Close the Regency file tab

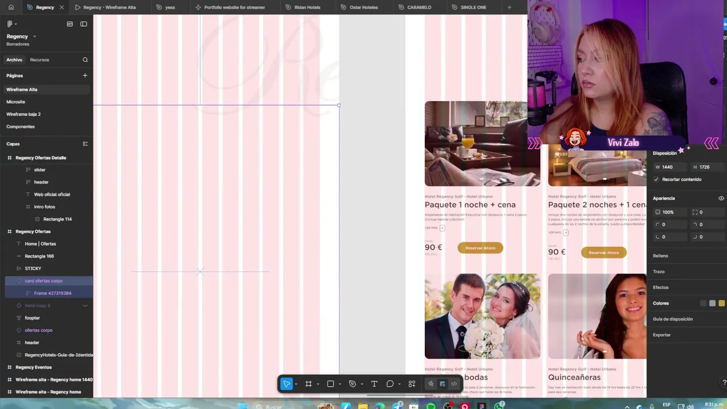point(62,7)
